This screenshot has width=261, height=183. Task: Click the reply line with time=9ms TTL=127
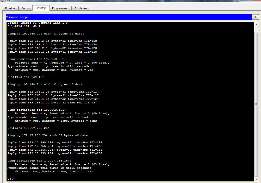[52, 103]
